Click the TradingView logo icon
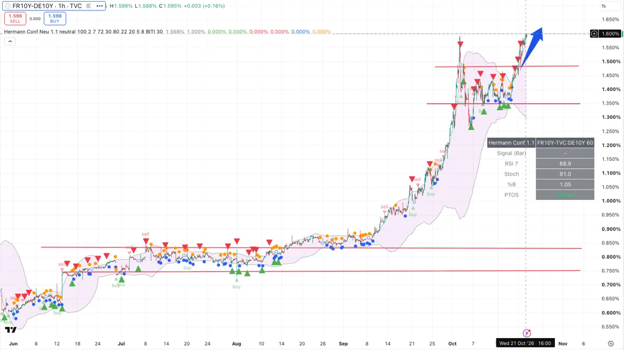 [x=10, y=329]
